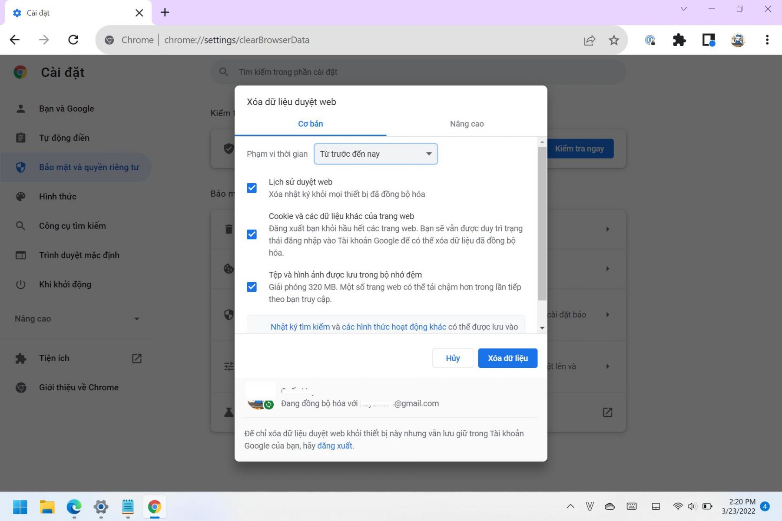Open the side panel icon in toolbar
782x521 pixels.
tap(709, 40)
